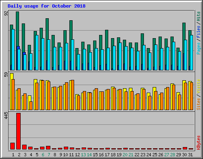Click the green Hits legend label
This screenshot has width=203, height=159.
tap(199, 16)
